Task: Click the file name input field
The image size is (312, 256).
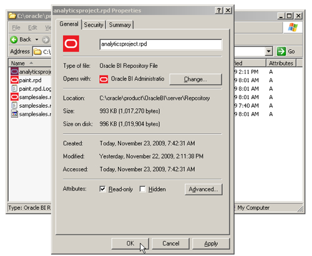Action: [161, 44]
